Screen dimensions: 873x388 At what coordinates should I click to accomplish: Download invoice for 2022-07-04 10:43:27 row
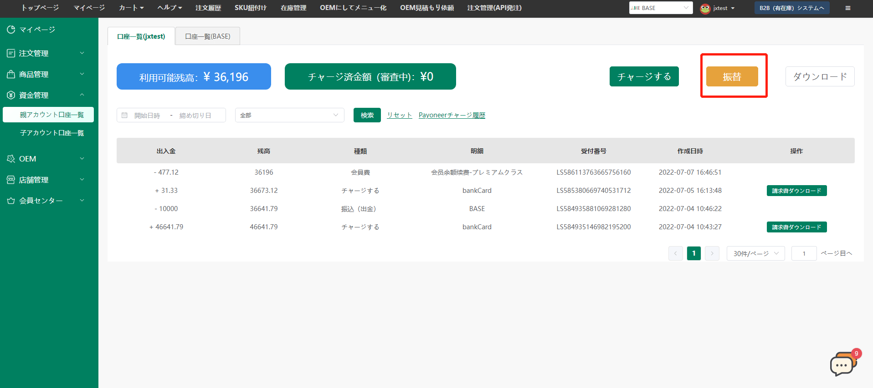(796, 227)
